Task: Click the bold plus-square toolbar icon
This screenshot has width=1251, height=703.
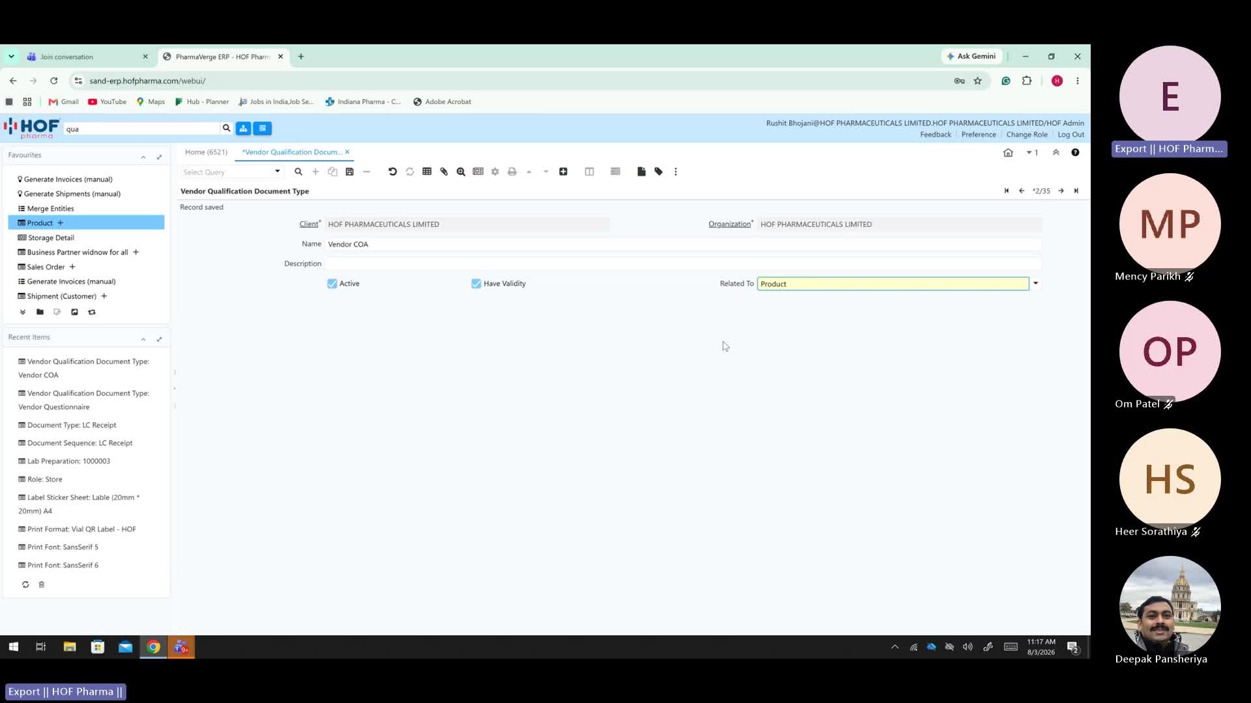Action: 564,172
